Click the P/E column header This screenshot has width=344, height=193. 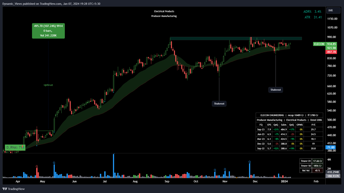tap(313, 125)
